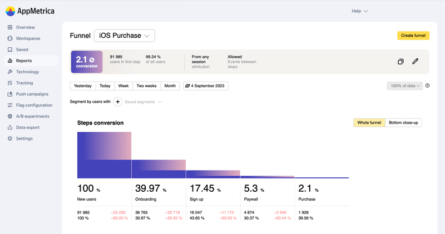This screenshot has height=234, width=445.
Task: Switch to Bottom close-up view
Action: coord(403,122)
